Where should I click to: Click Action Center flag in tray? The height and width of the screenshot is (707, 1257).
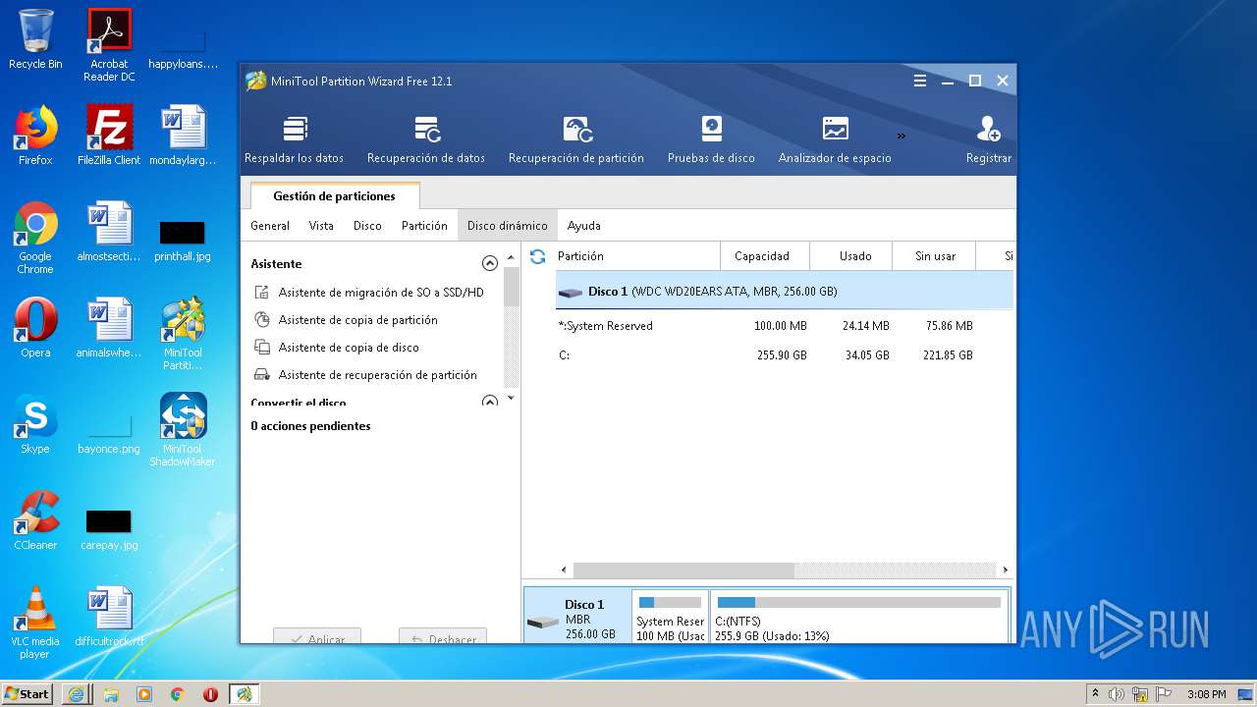coord(1164,694)
